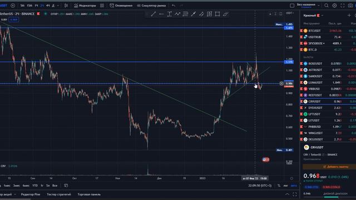356x200 pixels.
Task: Select the DYDXUSDT watchlist row
Action: coord(328,108)
